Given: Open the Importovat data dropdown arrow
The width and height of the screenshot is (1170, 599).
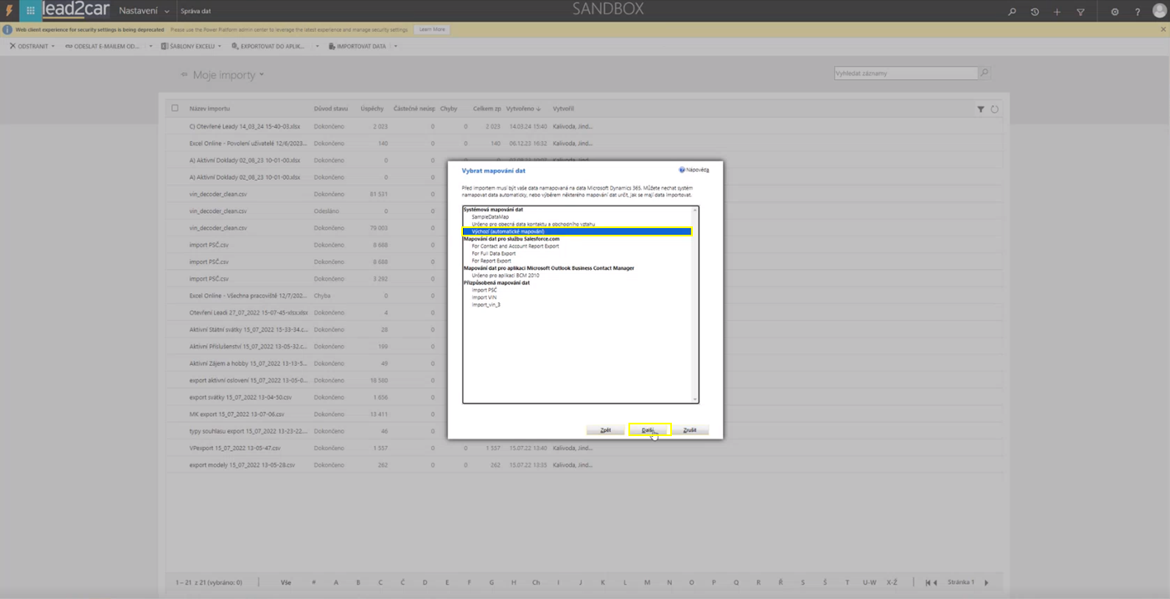Looking at the screenshot, I should [x=395, y=46].
